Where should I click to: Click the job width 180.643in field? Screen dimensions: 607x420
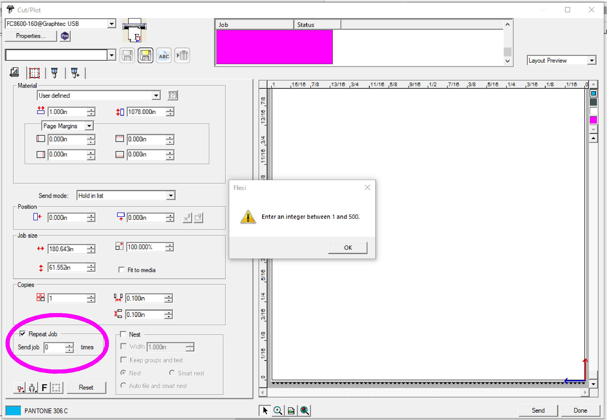click(67, 249)
